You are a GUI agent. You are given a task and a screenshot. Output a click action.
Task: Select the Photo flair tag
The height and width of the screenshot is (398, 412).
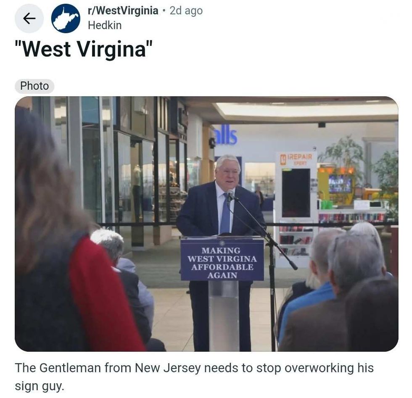point(34,86)
